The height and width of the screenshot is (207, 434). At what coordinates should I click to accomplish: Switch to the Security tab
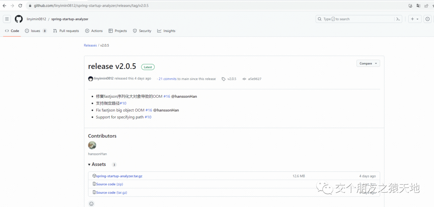(x=142, y=31)
